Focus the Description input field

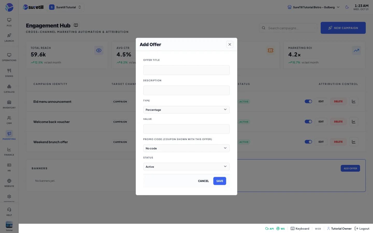(187, 90)
